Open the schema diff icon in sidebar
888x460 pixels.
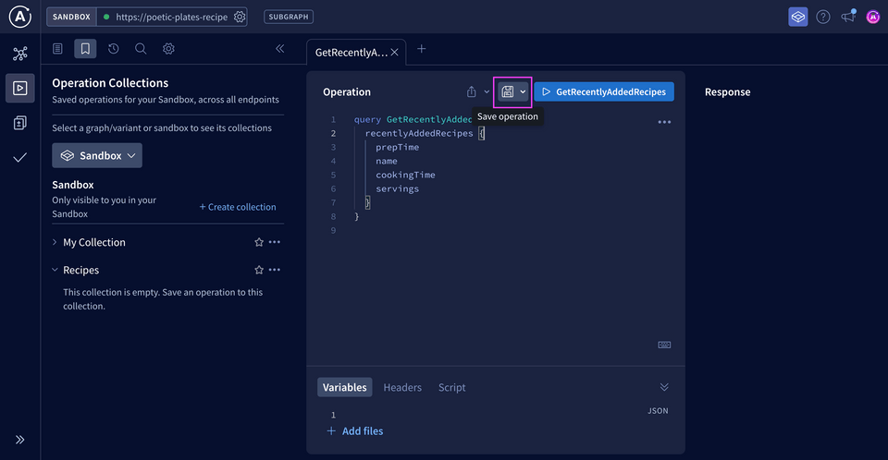click(x=19, y=123)
